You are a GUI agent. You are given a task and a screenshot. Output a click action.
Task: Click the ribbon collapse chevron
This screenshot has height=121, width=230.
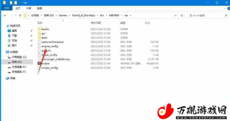pyautogui.click(x=224, y=8)
